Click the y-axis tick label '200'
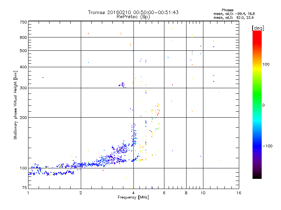This screenshot has width=281, height=210. coord(23,118)
